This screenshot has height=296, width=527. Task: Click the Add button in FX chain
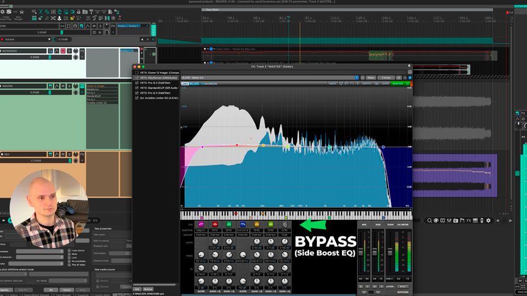(x=137, y=289)
